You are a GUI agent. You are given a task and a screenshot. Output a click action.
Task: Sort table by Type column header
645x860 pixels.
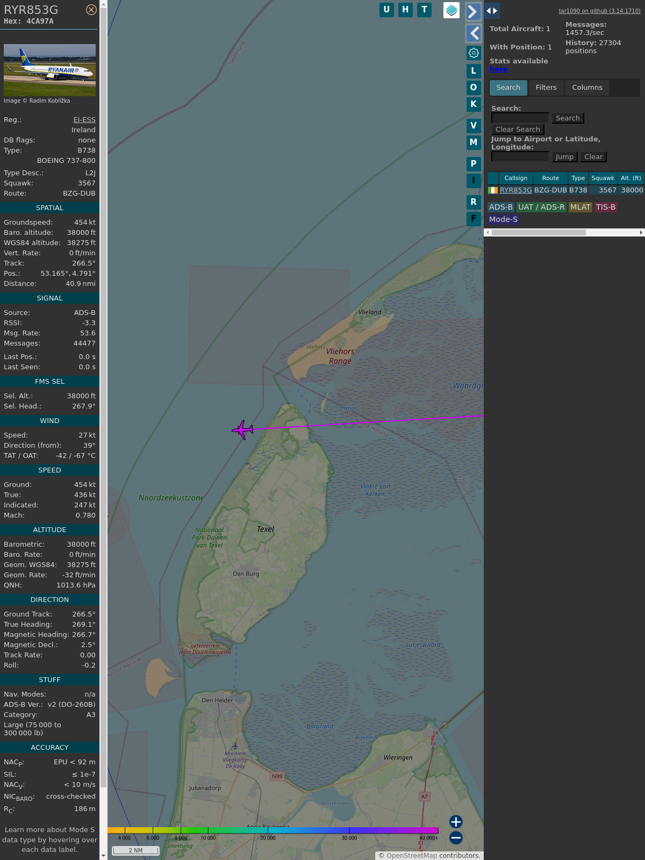578,178
